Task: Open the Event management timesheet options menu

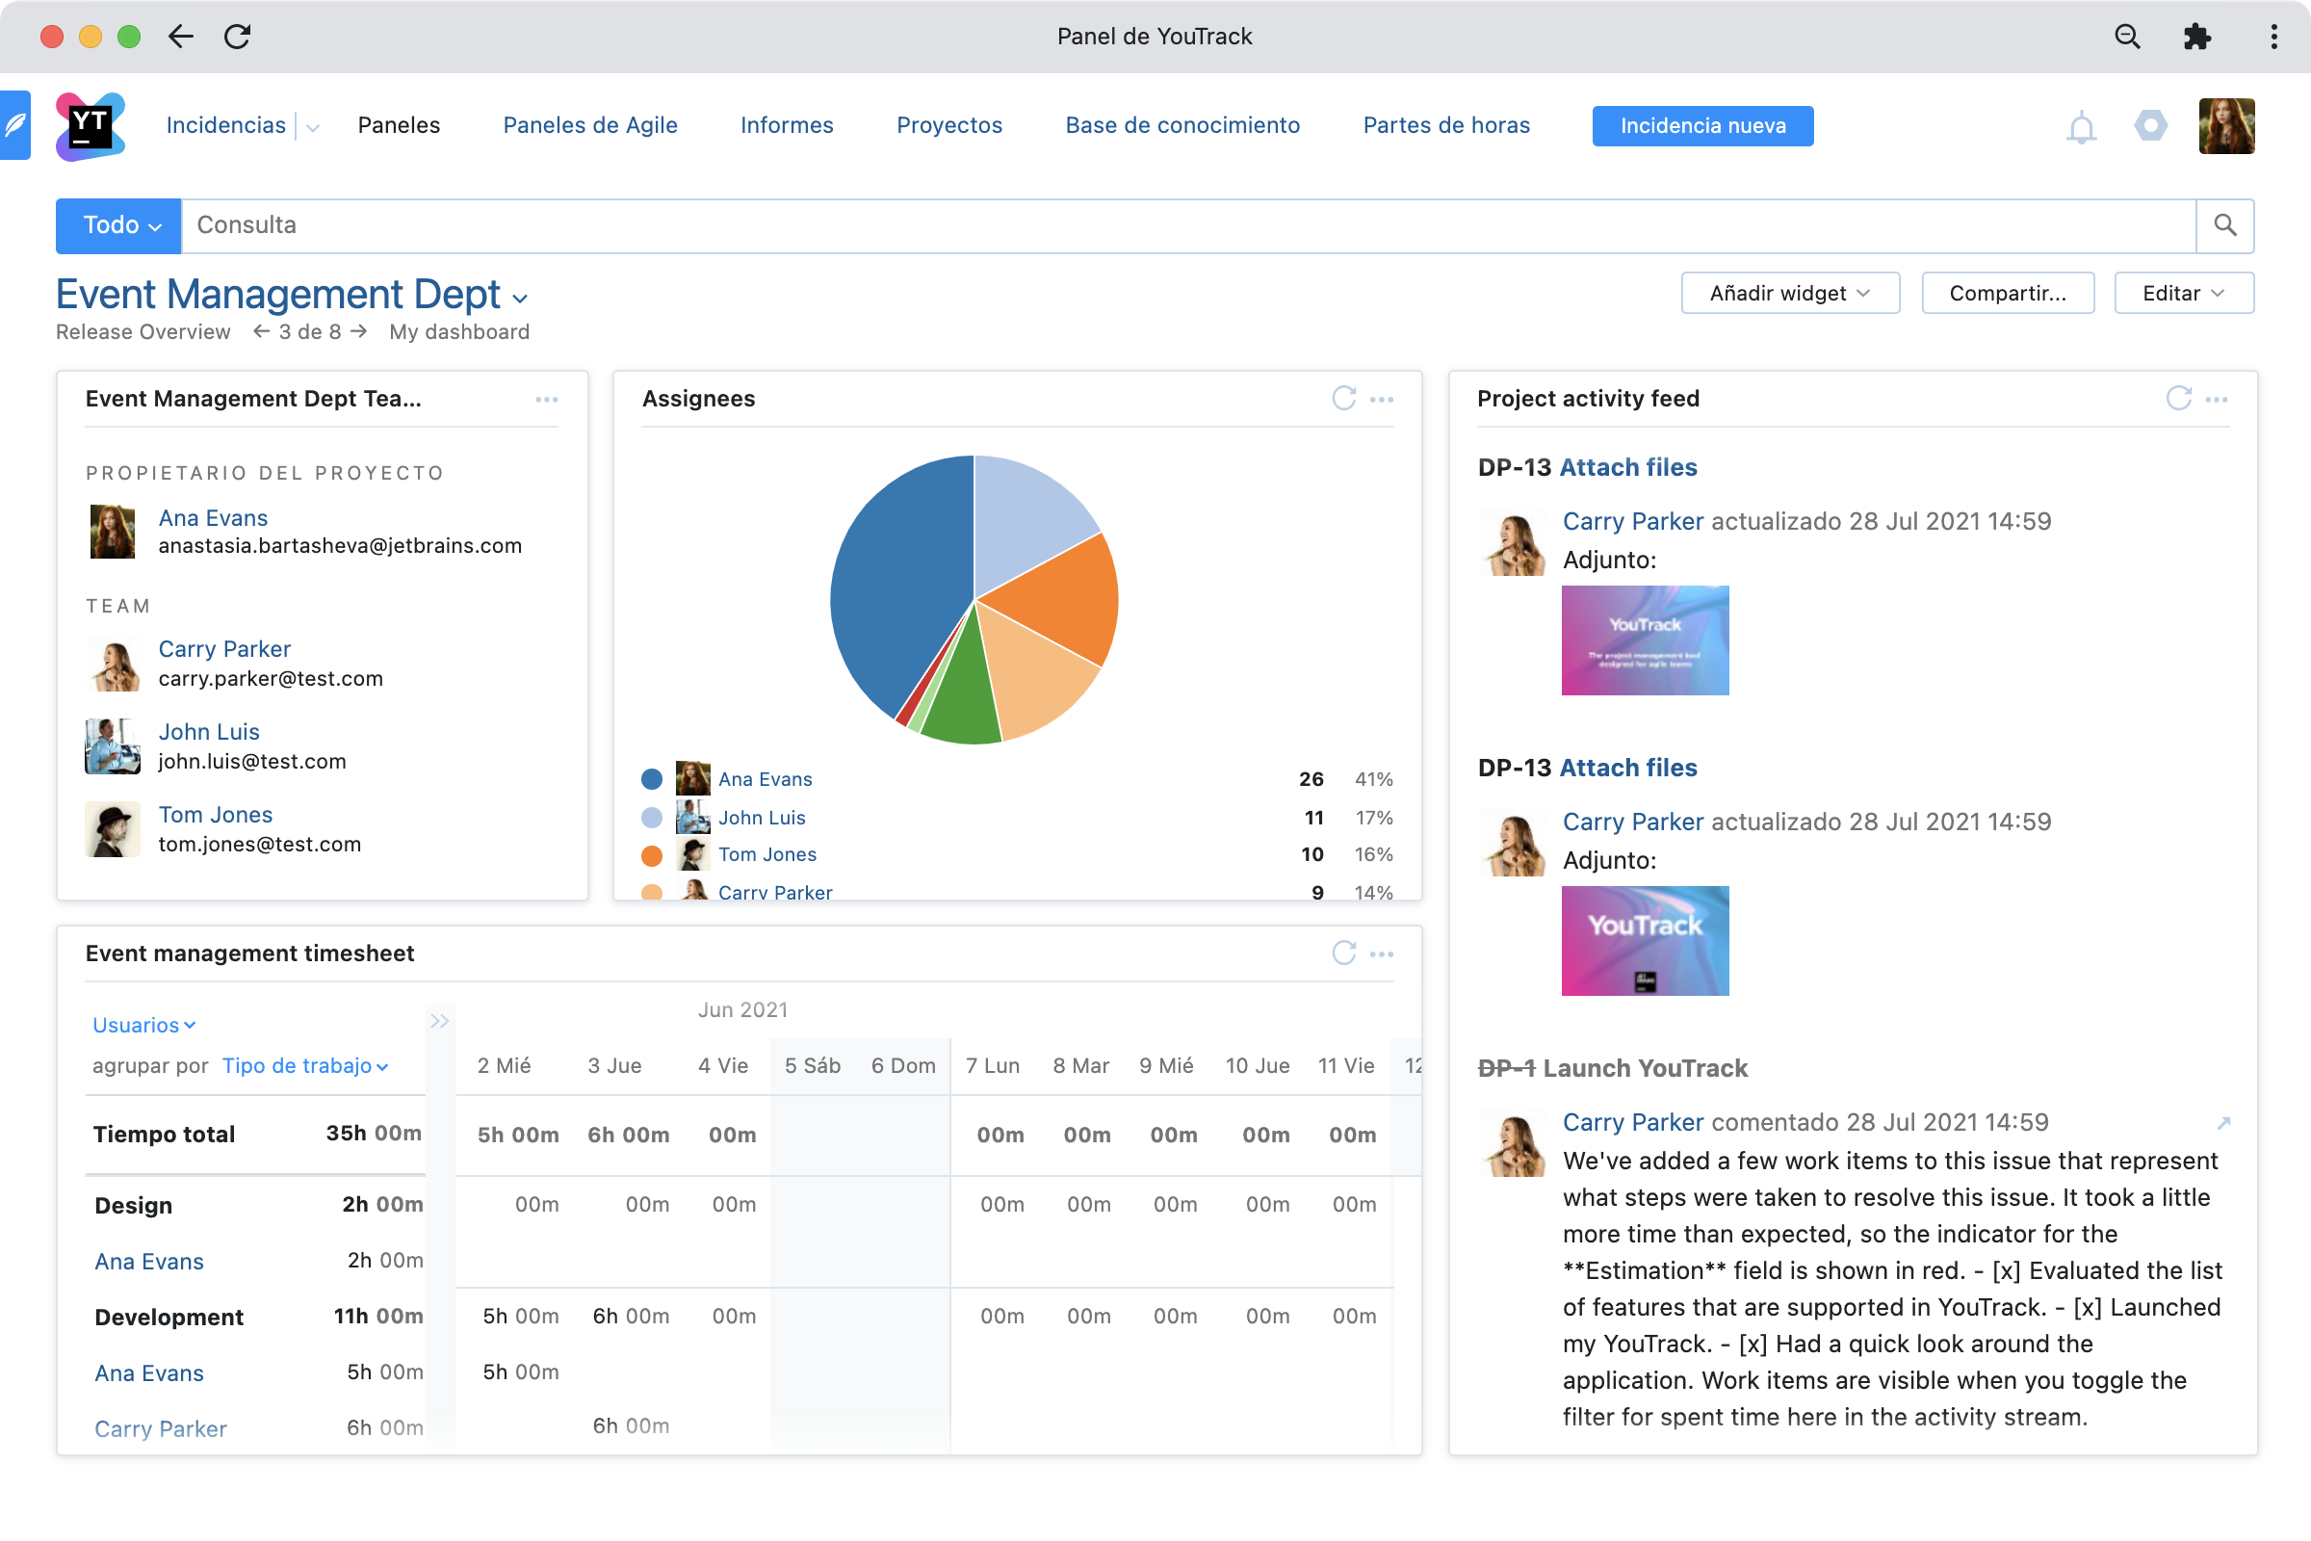Action: click(1382, 953)
